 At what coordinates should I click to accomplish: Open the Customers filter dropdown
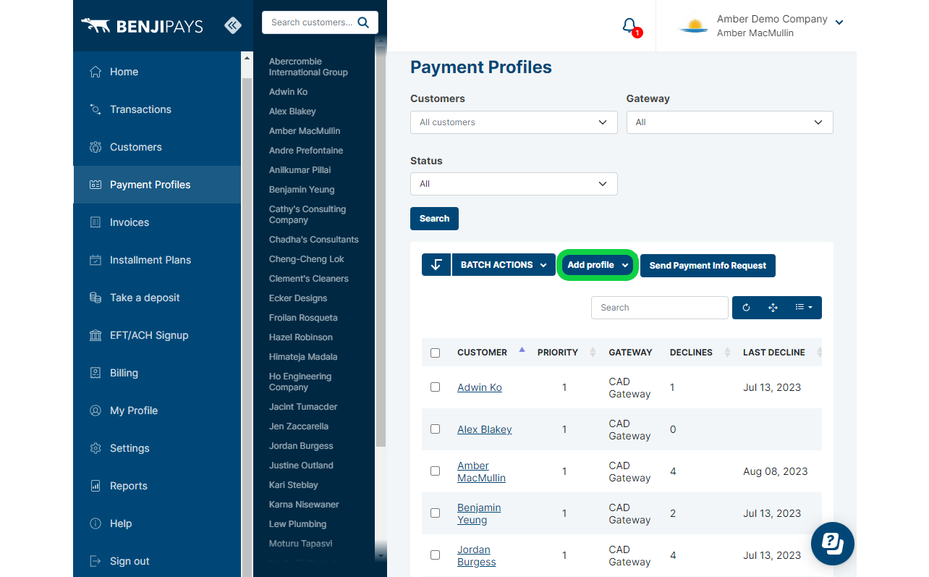point(514,122)
